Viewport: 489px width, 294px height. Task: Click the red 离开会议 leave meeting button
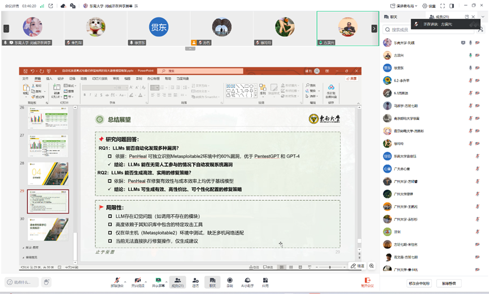[368, 282]
